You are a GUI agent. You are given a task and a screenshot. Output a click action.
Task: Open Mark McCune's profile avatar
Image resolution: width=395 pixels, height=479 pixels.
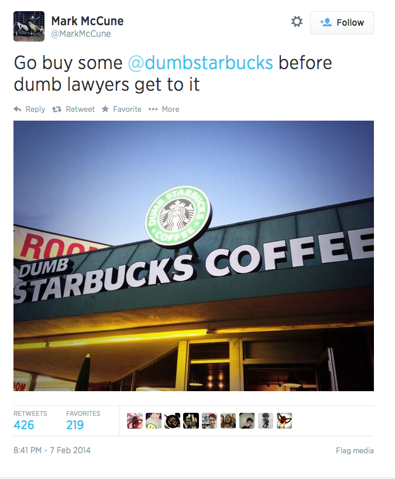click(29, 26)
